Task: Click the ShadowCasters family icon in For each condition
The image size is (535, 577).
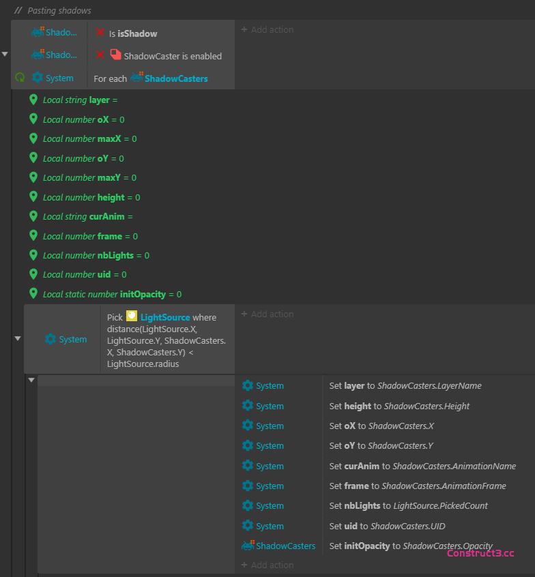Action: [136, 78]
